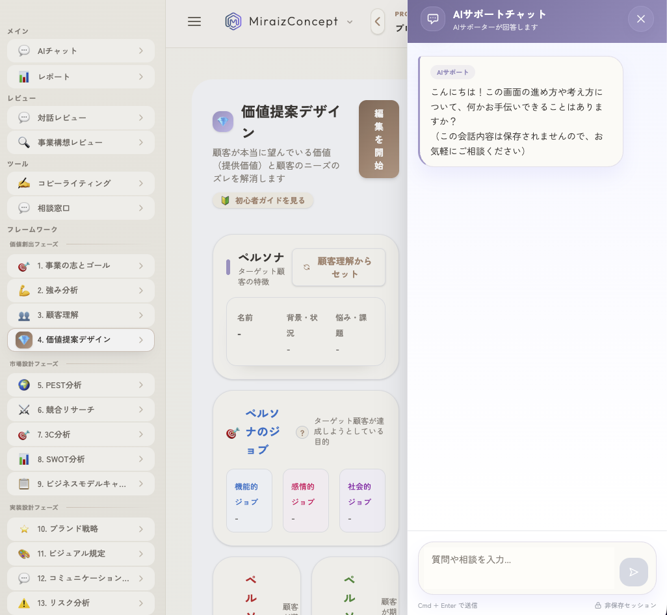Select the コピーライティング pen icon
The width and height of the screenshot is (667, 615).
tap(24, 183)
